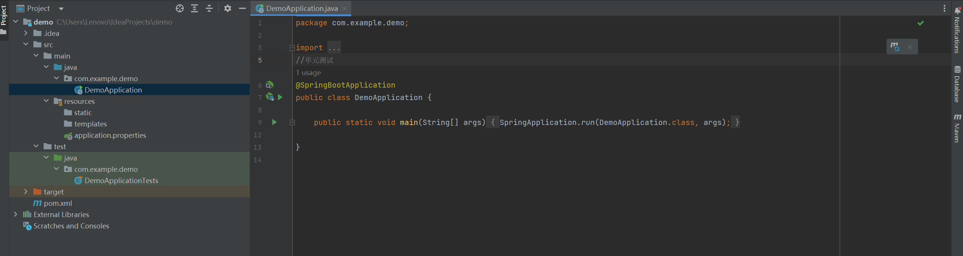
Task: Collapse the src folder
Action: (x=26, y=45)
